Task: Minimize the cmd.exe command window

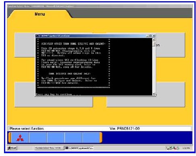Action: point(147,36)
